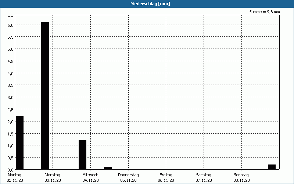Screen dimensions: 294x184
Task: Click the y-axis value '6,0'
Action: 11,25
